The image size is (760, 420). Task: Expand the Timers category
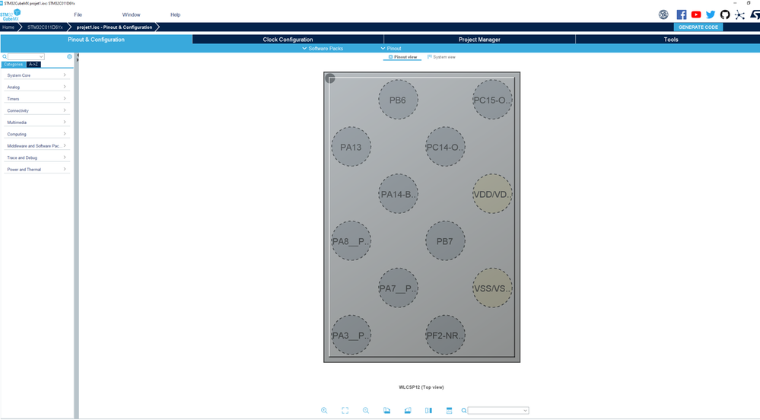click(x=37, y=98)
